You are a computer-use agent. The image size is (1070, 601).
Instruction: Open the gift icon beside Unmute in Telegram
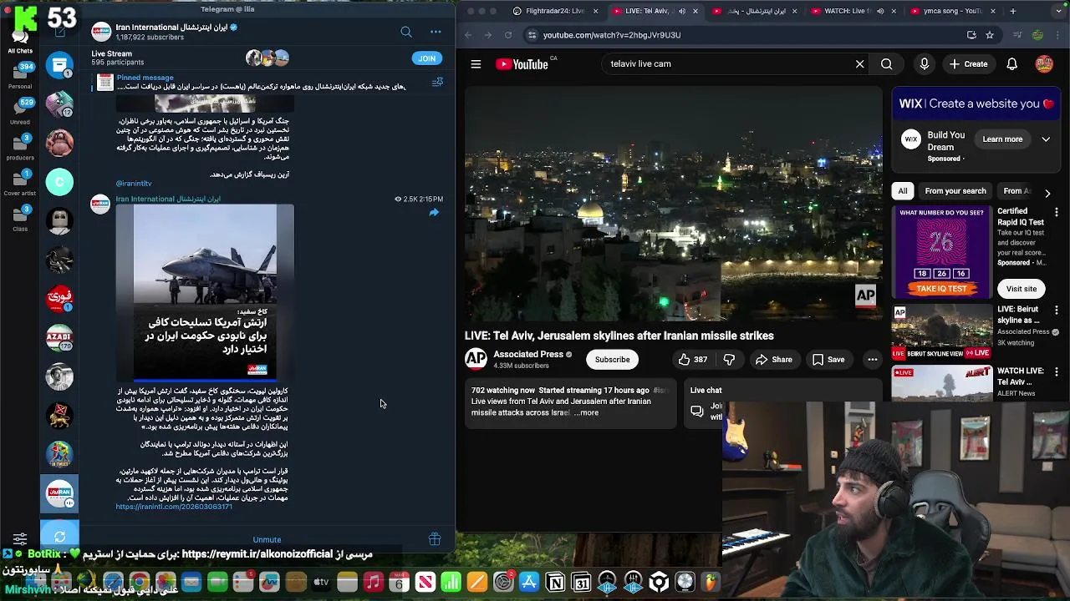(x=435, y=539)
